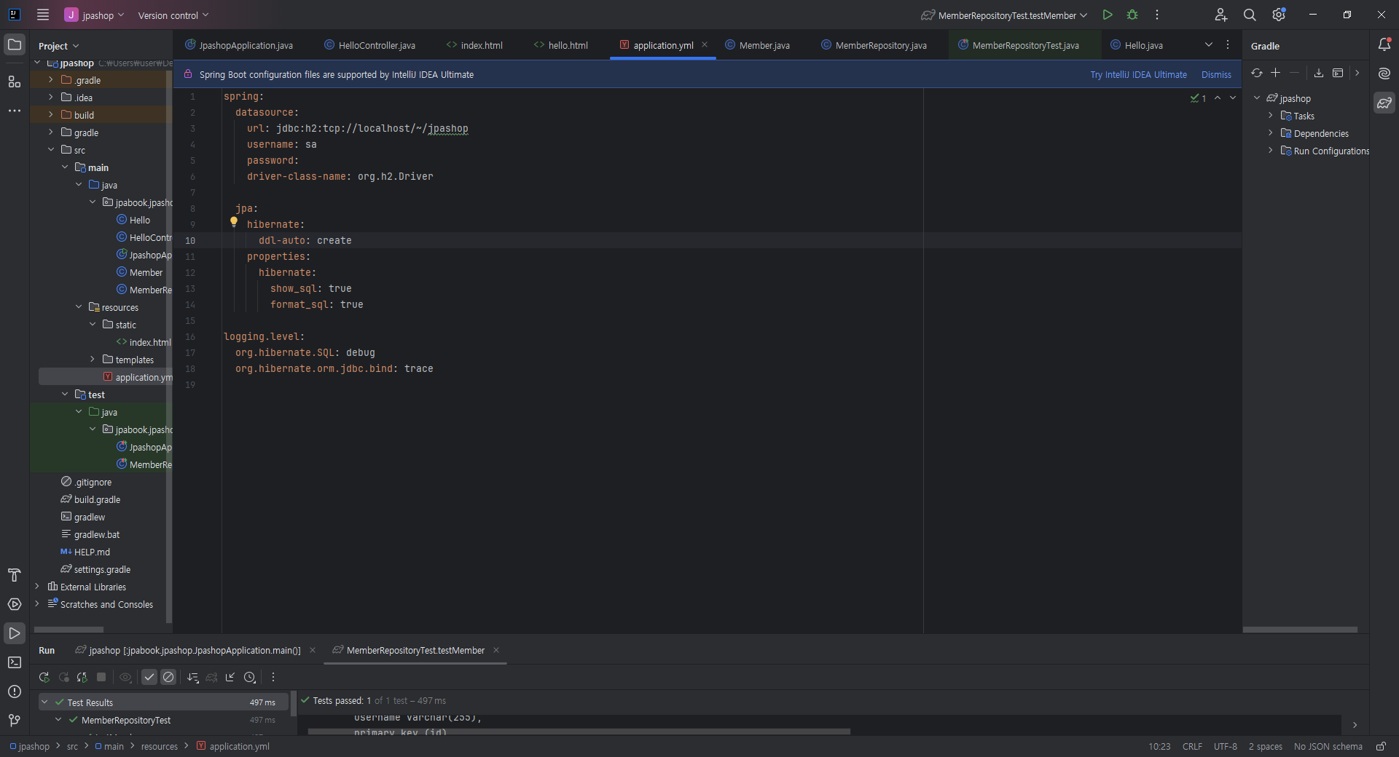The height and width of the screenshot is (757, 1399).
Task: Open the Terminal tool window
Action: click(15, 662)
